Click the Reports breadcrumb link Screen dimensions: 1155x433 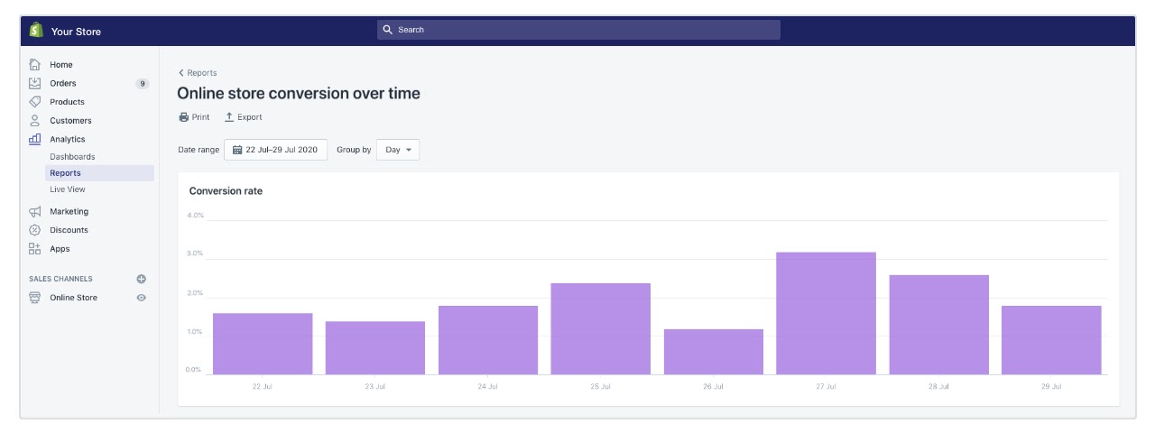coord(202,73)
